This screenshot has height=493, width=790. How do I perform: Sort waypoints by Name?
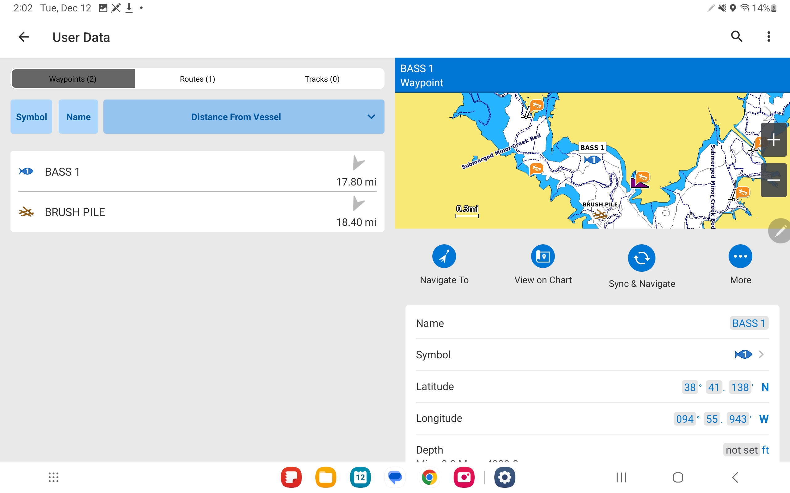78,117
